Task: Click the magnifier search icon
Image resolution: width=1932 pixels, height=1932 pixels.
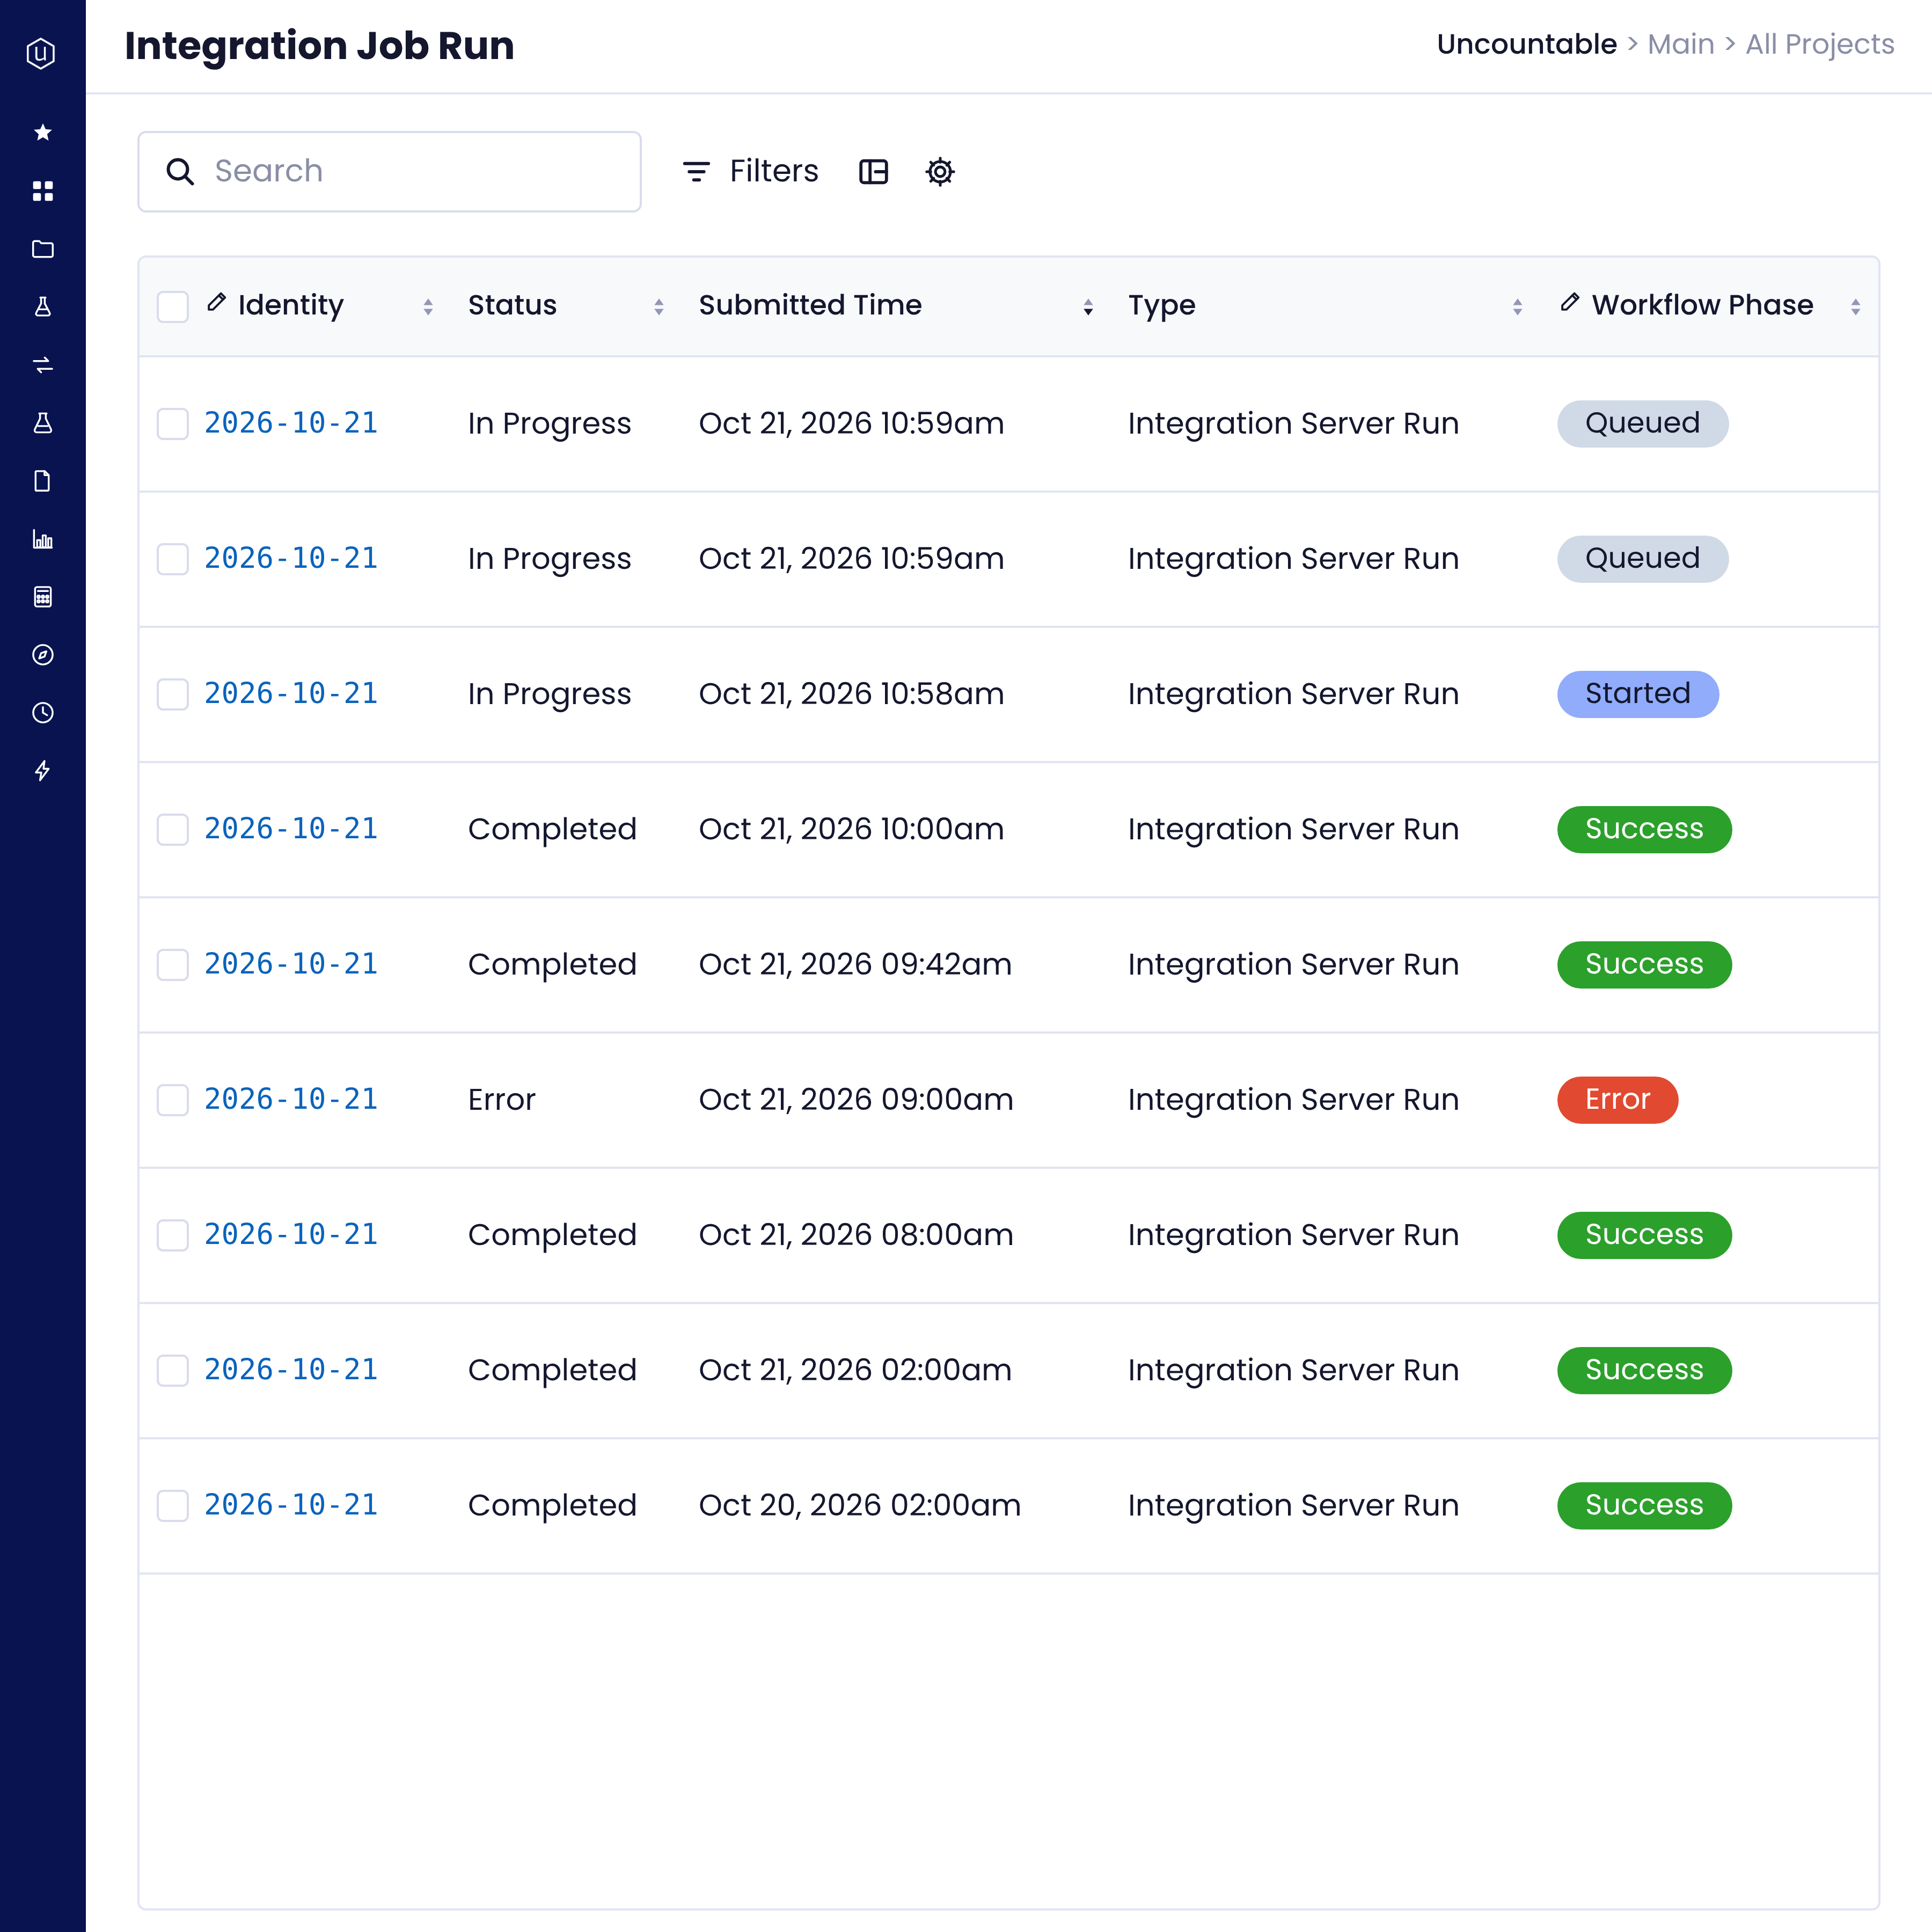Action: pos(180,172)
